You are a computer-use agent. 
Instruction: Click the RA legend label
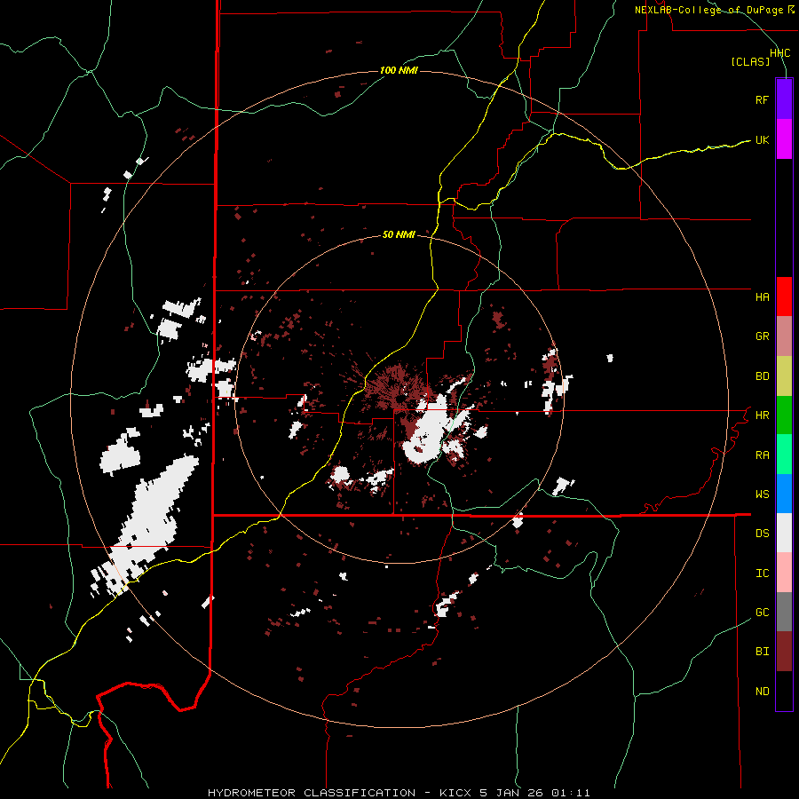coord(762,455)
